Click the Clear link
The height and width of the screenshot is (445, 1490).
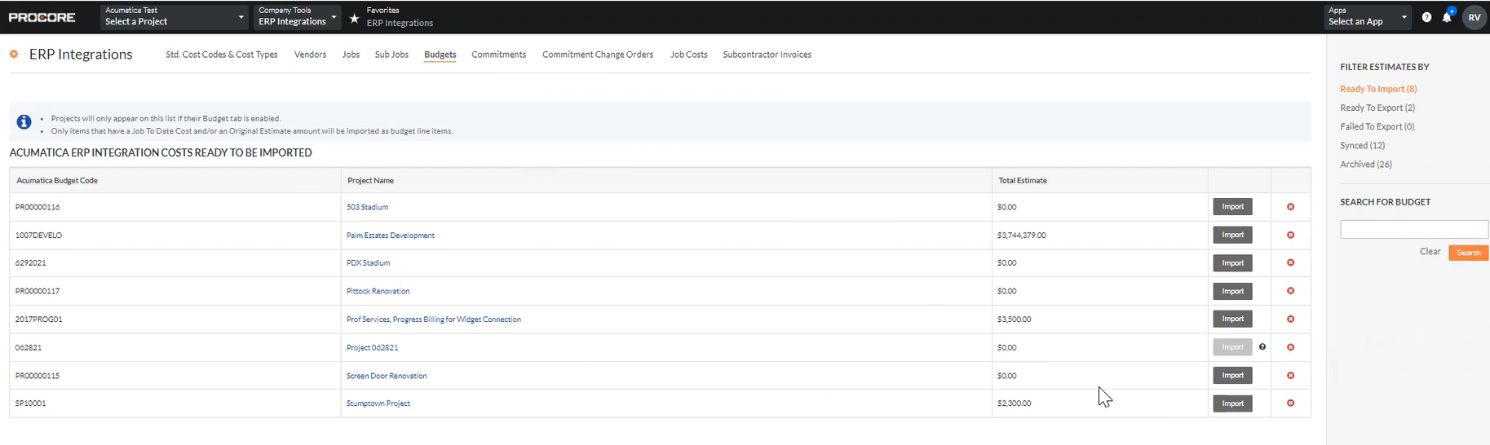[1430, 252]
